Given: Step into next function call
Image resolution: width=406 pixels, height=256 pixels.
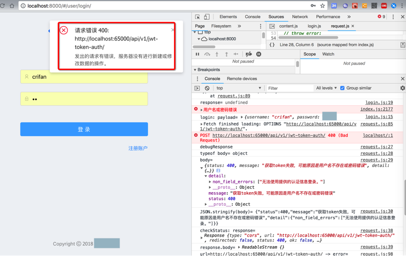Looking at the screenshot, I should [x=217, y=54].
